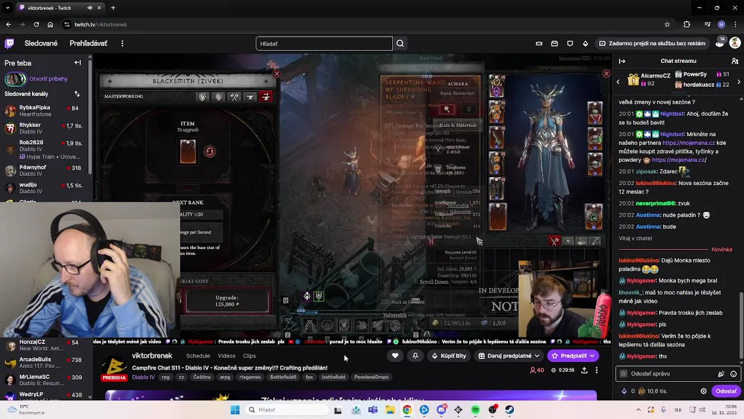Open the whispers chat bubble icon
Viewport: 744px width, 419px height.
[570, 43]
